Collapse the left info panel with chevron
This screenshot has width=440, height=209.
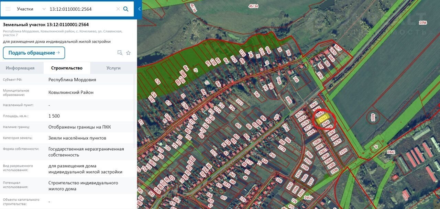[139, 9]
